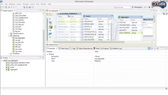168x95 pixels.
Task: Click the Quick Access search field
Action: coord(122,7)
